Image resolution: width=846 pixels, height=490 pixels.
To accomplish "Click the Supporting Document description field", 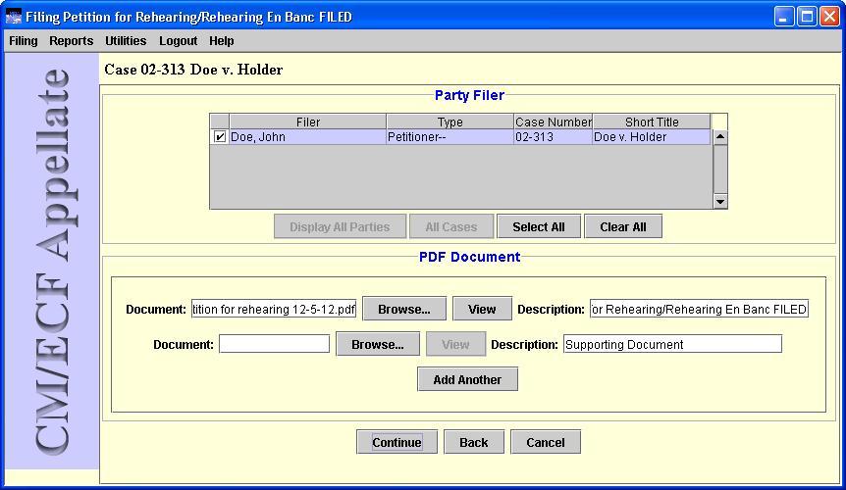I will click(x=672, y=344).
